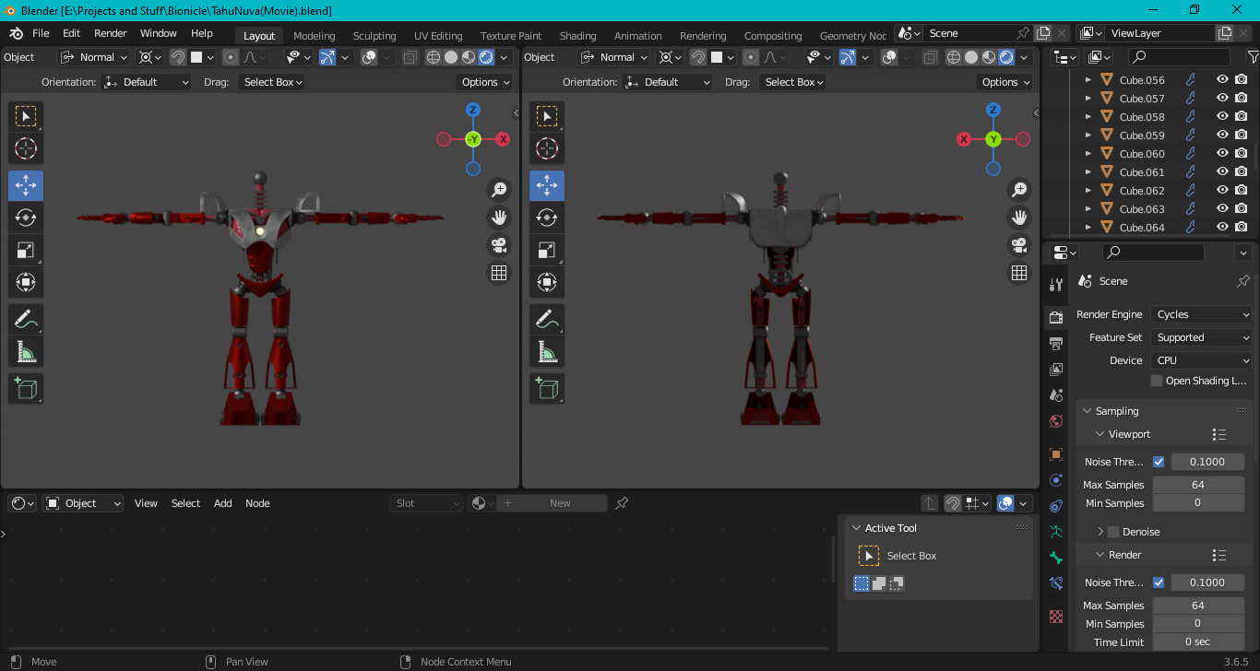
Task: Click the outliner filter funnel icon
Action: (x=1253, y=57)
